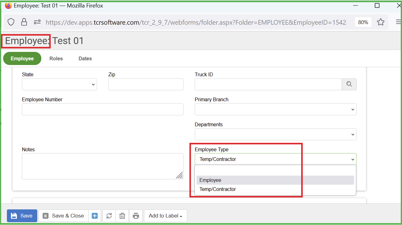Viewport: 402px width, 225px height.
Task: Select the blank Employee Type option
Action: tap(276, 171)
